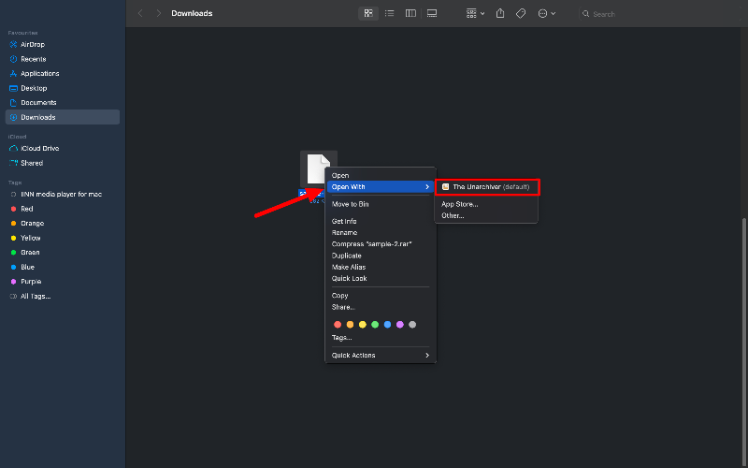Open Recents in the sidebar

63,59
